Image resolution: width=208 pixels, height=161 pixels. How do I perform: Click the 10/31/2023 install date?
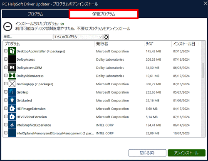click(x=181, y=133)
